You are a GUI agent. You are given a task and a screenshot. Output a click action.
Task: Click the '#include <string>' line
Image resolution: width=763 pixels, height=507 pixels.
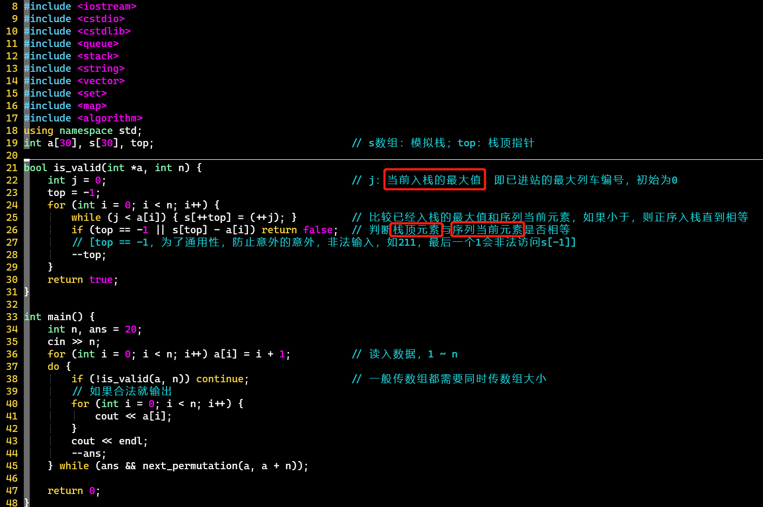[74, 69]
